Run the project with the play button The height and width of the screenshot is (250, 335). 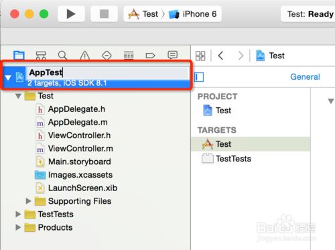pyautogui.click(x=71, y=14)
